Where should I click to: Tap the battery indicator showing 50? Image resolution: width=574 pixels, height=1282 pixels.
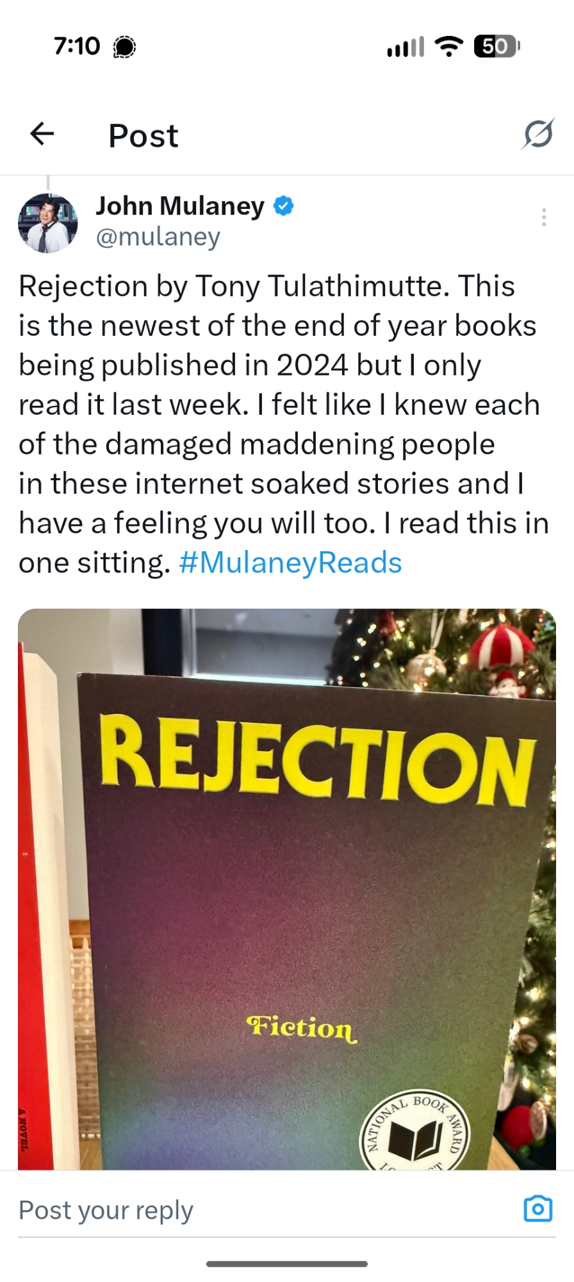tap(496, 46)
